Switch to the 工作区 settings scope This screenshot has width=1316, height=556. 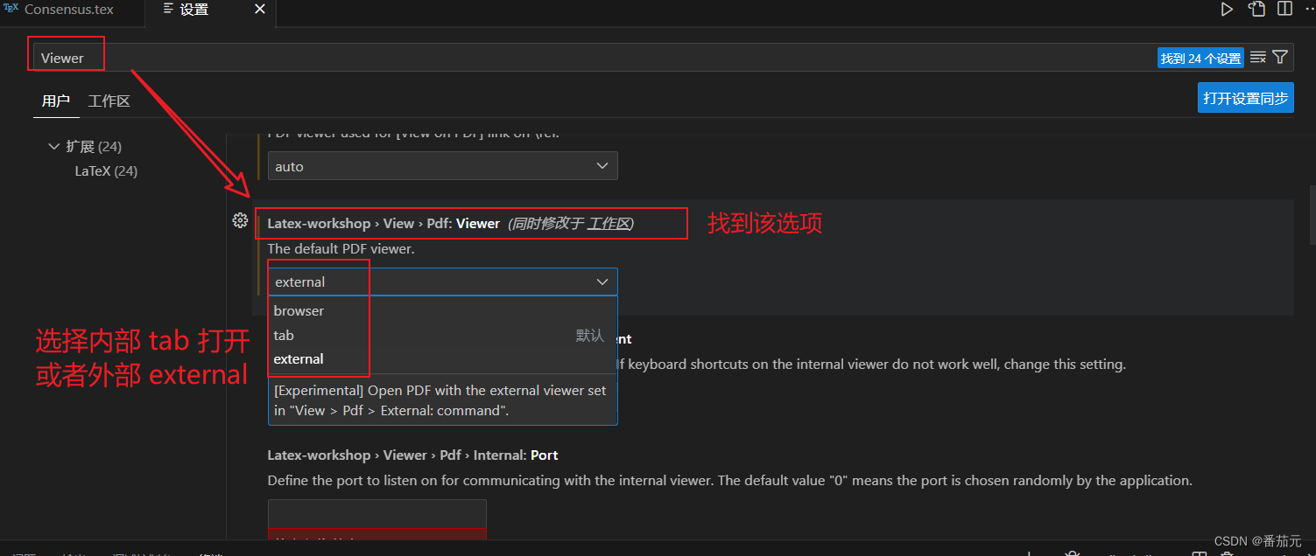109,101
